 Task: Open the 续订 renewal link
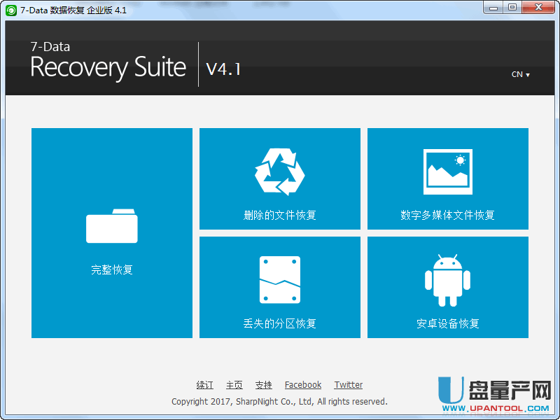coord(204,385)
